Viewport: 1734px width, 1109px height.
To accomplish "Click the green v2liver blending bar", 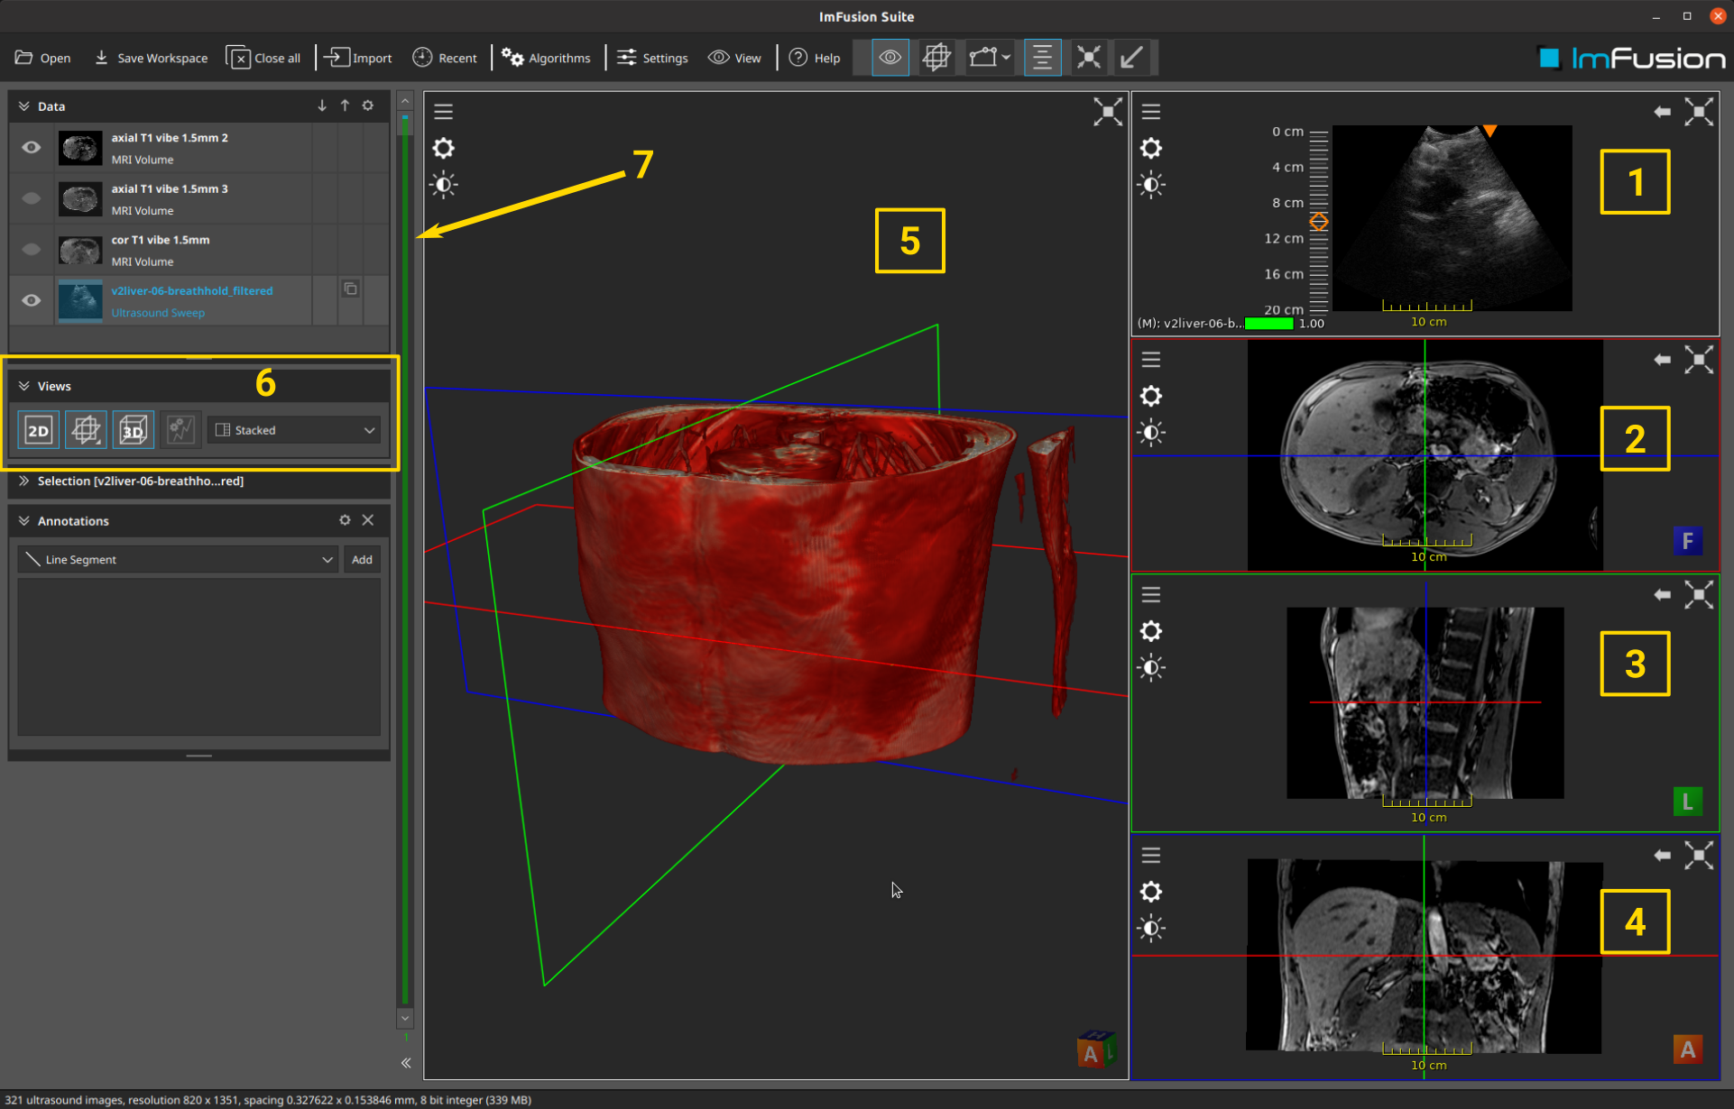I will tap(1268, 324).
